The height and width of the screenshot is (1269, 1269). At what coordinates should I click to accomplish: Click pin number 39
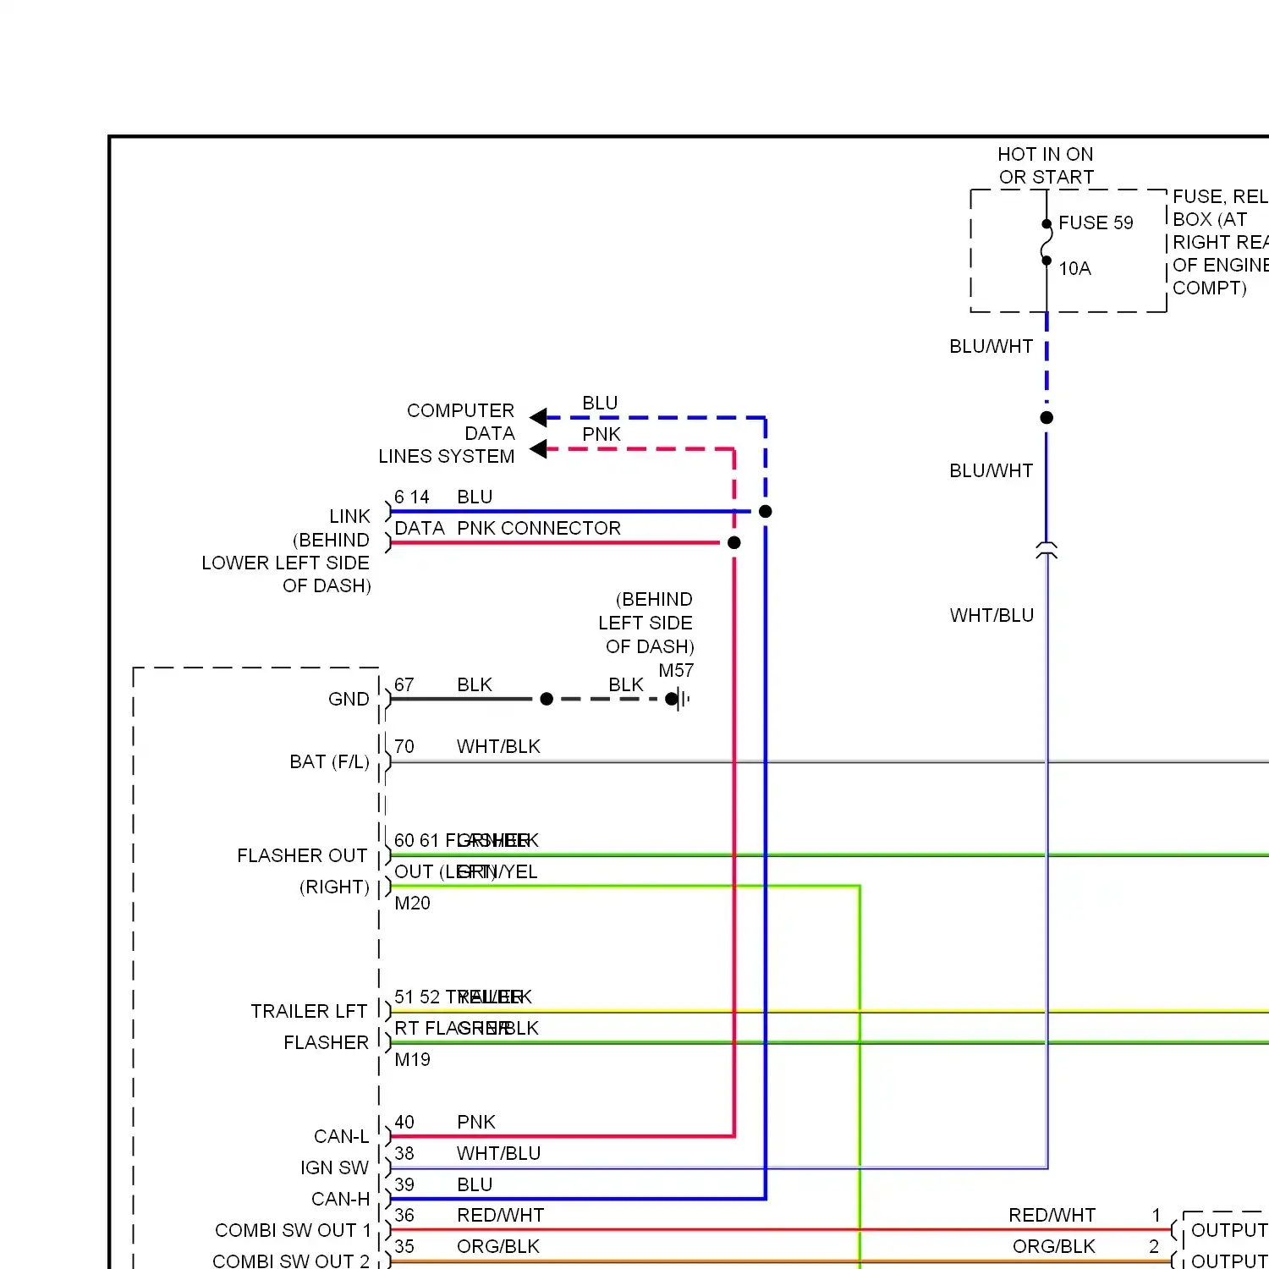pyautogui.click(x=404, y=1184)
